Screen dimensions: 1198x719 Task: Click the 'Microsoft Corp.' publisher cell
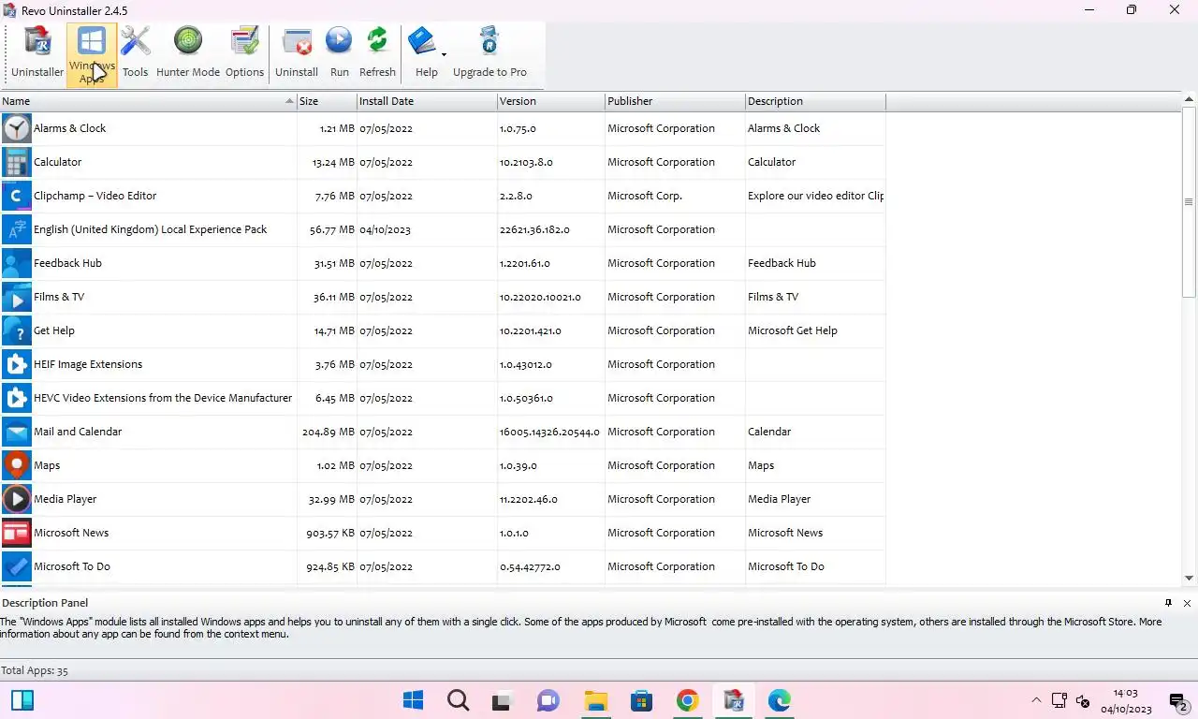click(645, 196)
